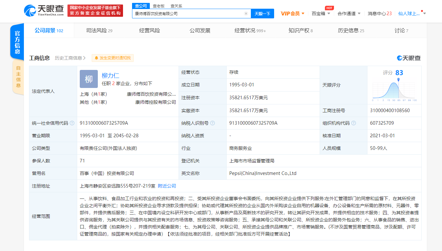Select the 官方信息 side tab
The width and height of the screenshot is (442, 251).
[17, 42]
